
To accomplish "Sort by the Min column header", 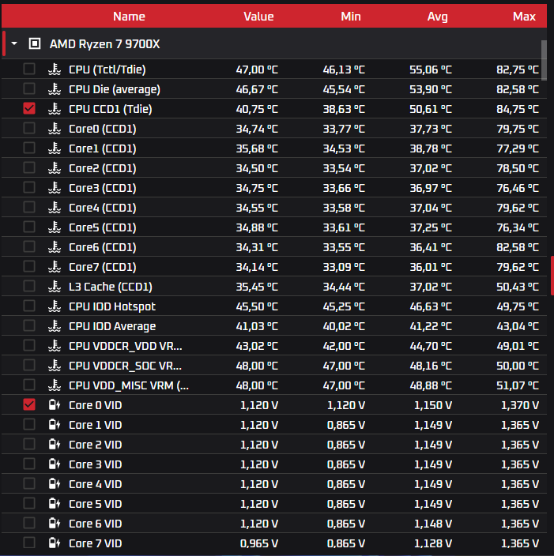I will tap(351, 17).
